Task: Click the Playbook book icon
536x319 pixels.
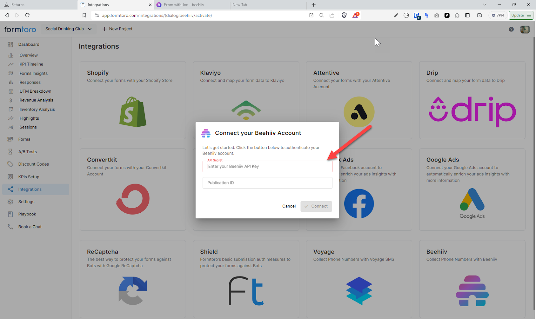Action: tap(10, 214)
